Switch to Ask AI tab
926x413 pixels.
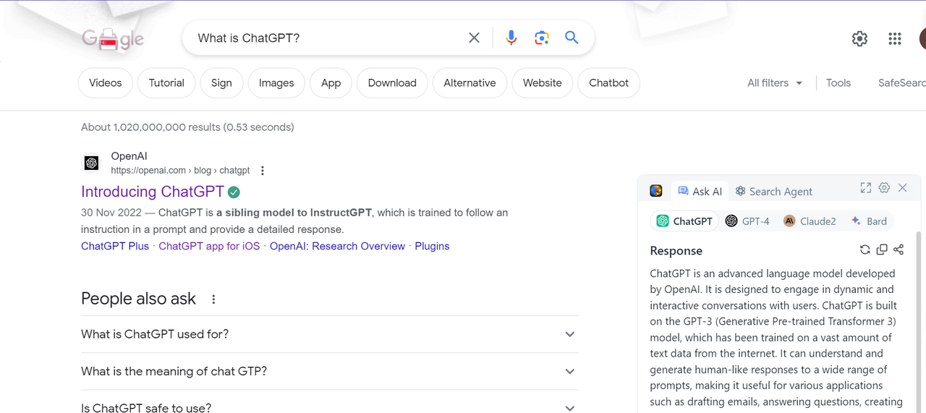700,191
